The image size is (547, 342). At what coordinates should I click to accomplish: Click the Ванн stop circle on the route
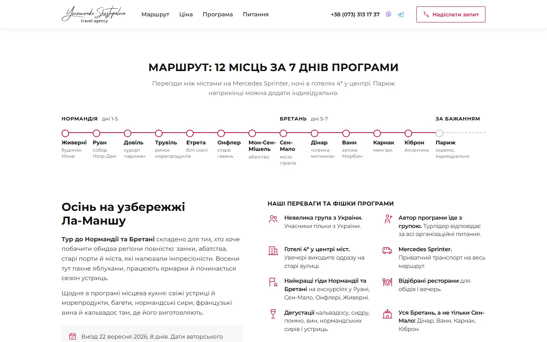[346, 133]
